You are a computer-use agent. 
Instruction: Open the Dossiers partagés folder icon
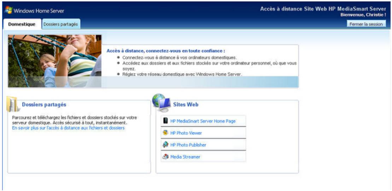point(12,104)
